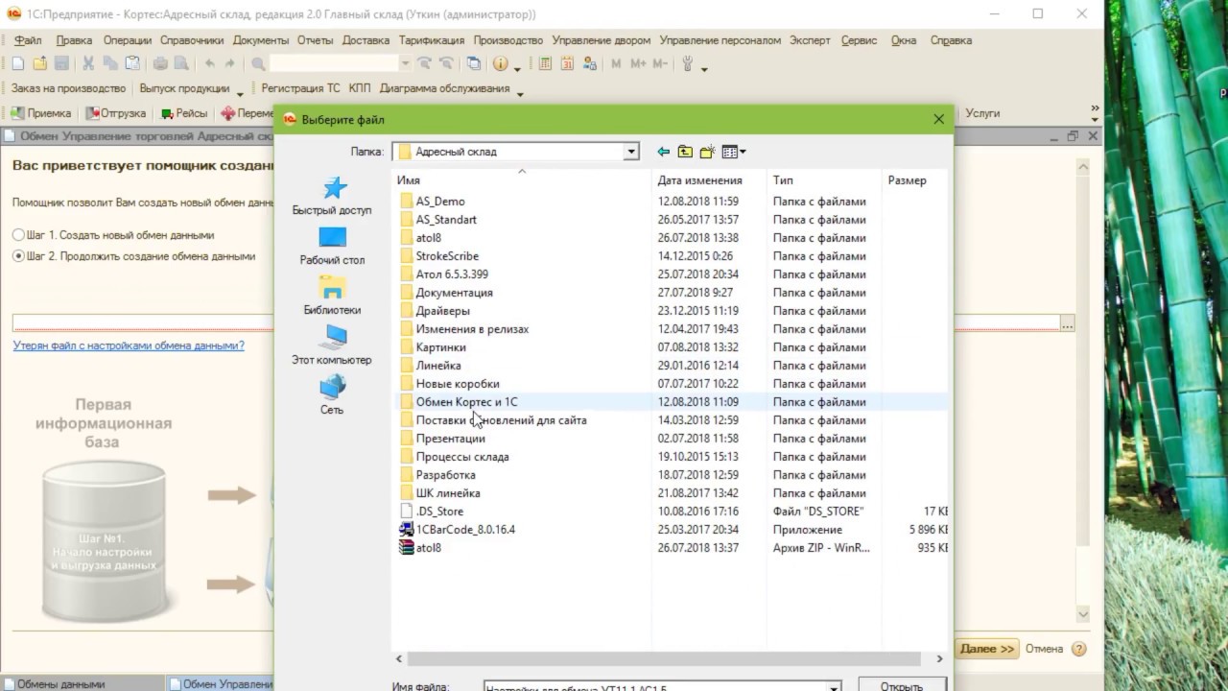This screenshot has height=691, width=1228.
Task: Click the Tools wrench icon in toolbar
Action: click(x=687, y=64)
